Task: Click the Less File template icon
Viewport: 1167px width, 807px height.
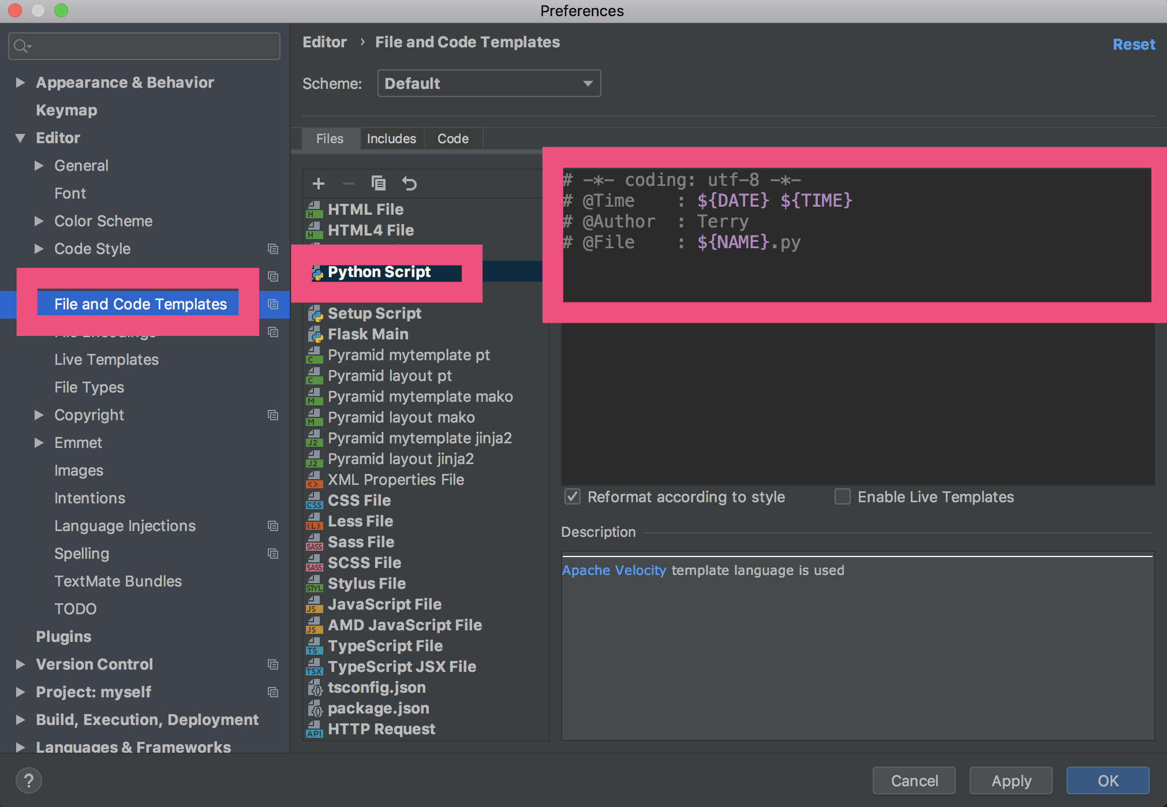Action: point(314,521)
